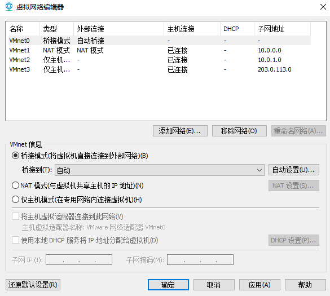
Task: Open NAT 设置(S) button
Action: point(294,185)
